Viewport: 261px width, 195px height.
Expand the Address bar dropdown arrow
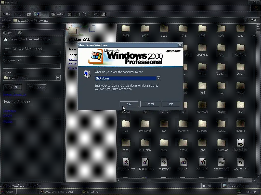coord(245,20)
